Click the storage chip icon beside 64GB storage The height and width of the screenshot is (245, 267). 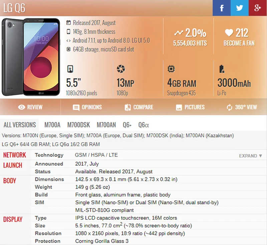(68, 49)
